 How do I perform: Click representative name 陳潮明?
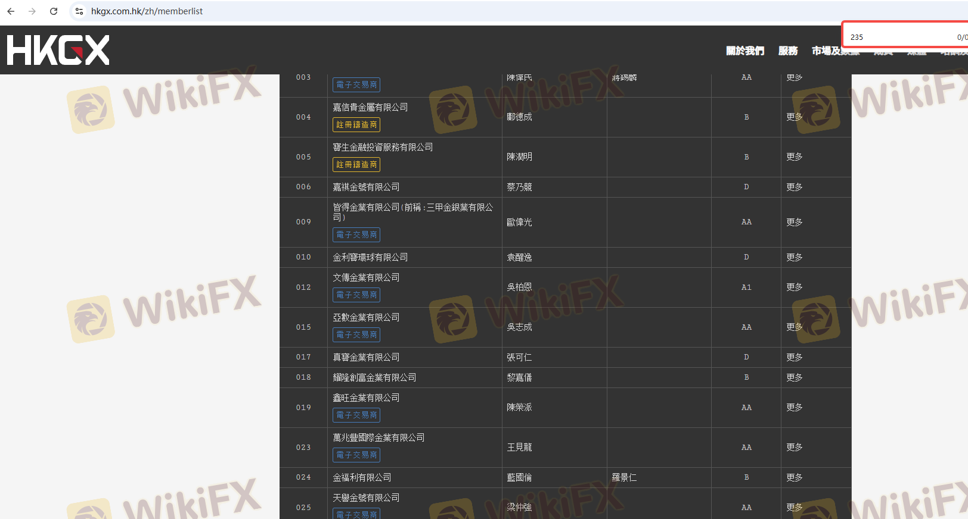point(519,157)
